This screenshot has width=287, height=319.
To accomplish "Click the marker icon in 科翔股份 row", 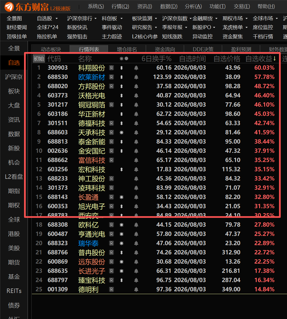I will point(121,68).
